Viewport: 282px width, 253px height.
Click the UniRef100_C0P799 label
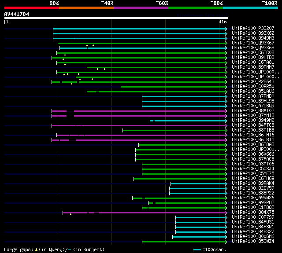pyautogui.click(x=253, y=217)
